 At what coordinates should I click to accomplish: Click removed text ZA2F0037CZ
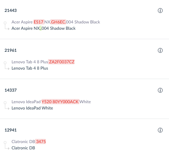[61, 62]
